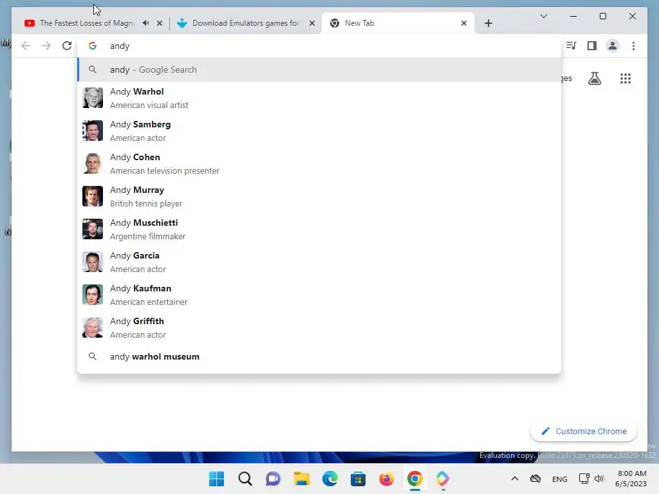
Task: Choose the Andy Garcia suggestion
Action: [x=319, y=262]
